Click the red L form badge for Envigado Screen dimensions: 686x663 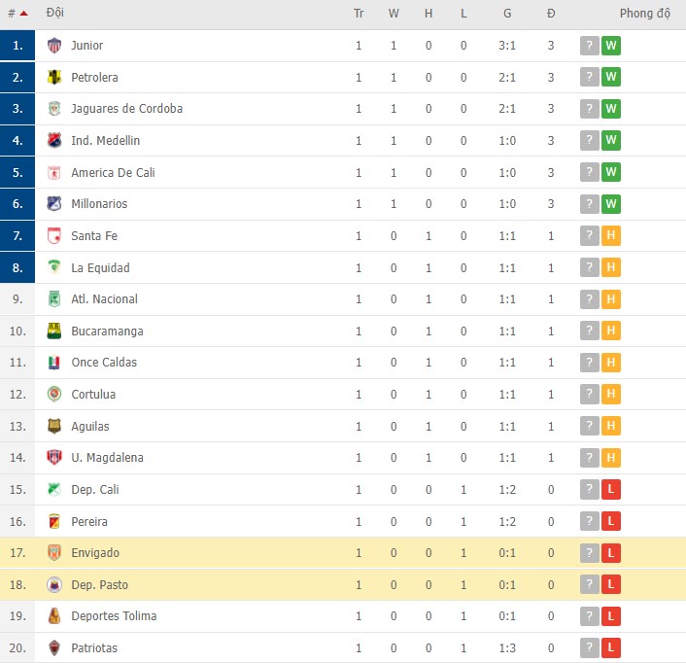611,553
